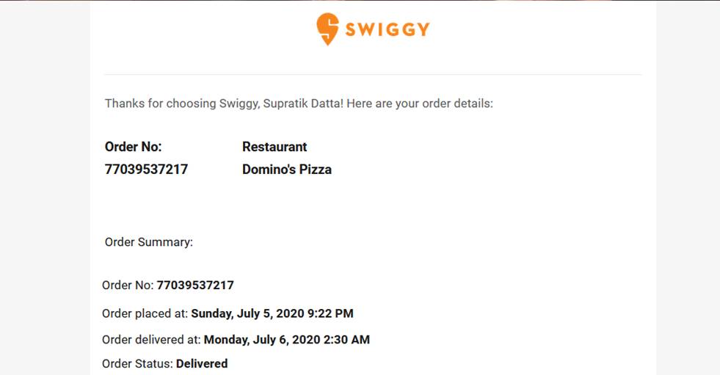Click the Domino's Pizza restaurant name
The width and height of the screenshot is (720, 375).
click(x=287, y=170)
